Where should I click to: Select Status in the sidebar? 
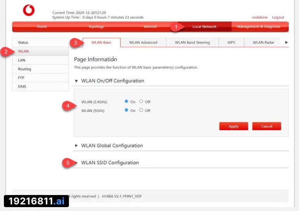click(40, 42)
